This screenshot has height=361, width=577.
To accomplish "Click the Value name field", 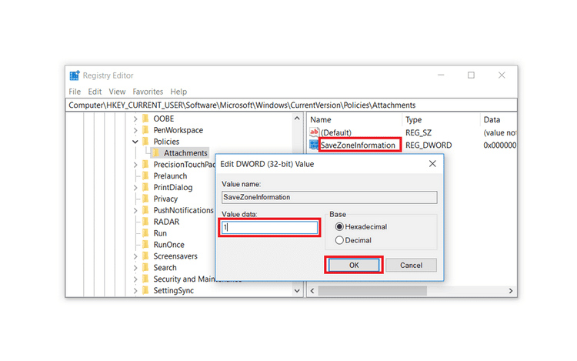I will coord(329,197).
